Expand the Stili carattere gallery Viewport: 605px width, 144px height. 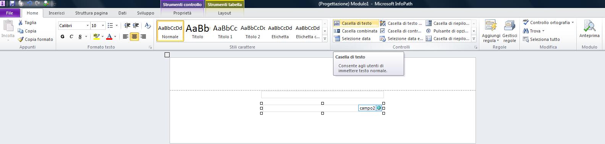(325, 39)
